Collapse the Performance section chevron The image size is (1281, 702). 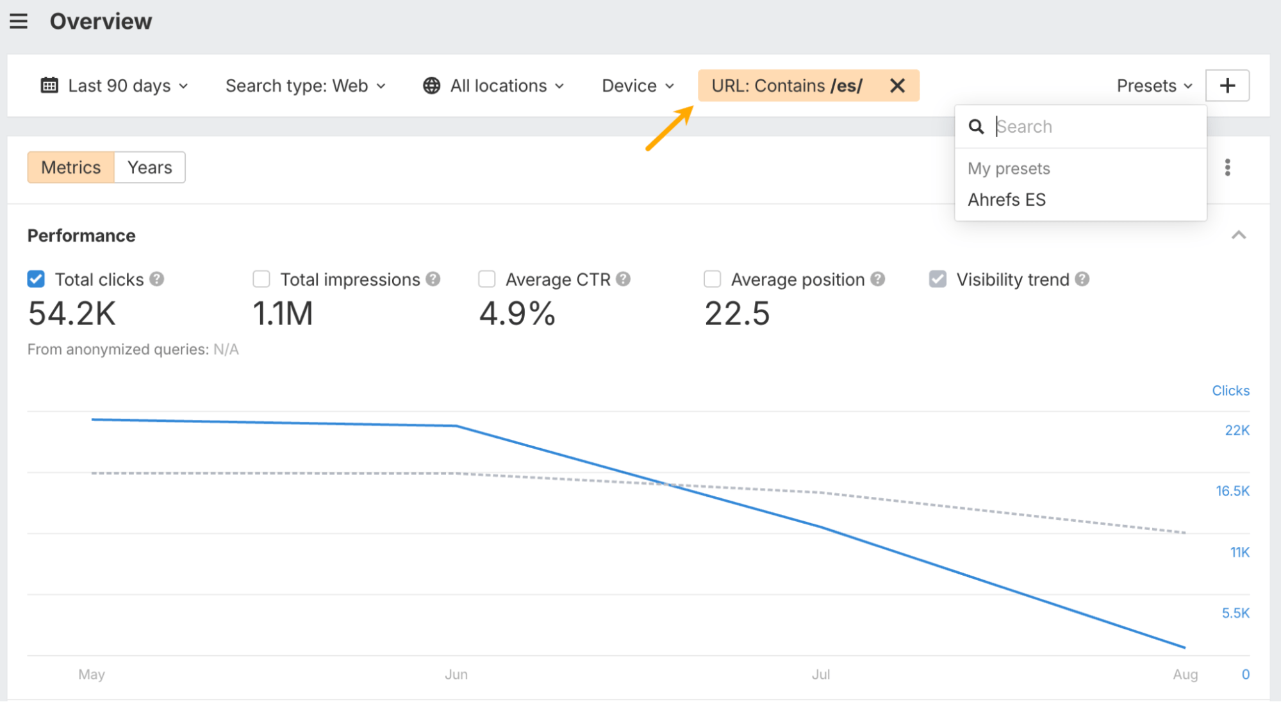(x=1238, y=235)
